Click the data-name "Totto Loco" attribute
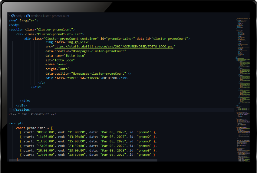Viewport: 257px width, 173px height. click(x=66, y=56)
